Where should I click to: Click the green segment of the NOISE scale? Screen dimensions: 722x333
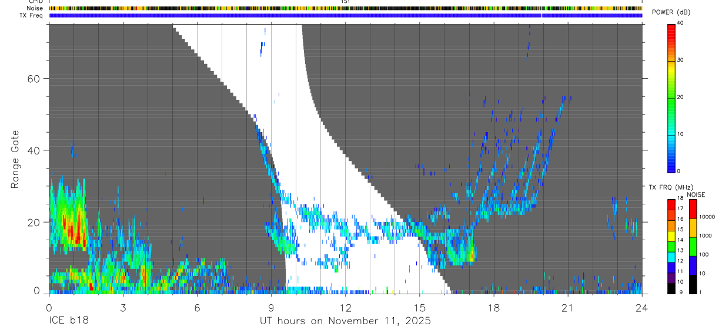point(693,246)
